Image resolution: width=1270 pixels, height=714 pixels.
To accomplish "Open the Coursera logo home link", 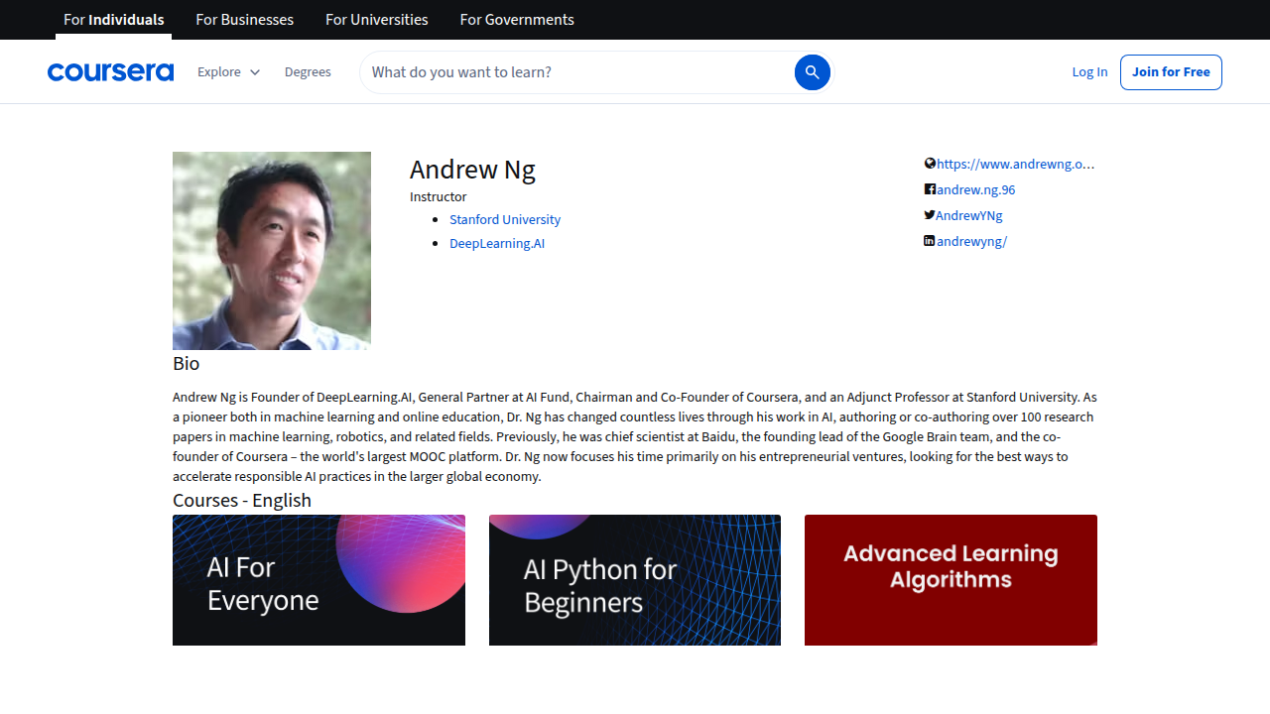I will coord(110,72).
